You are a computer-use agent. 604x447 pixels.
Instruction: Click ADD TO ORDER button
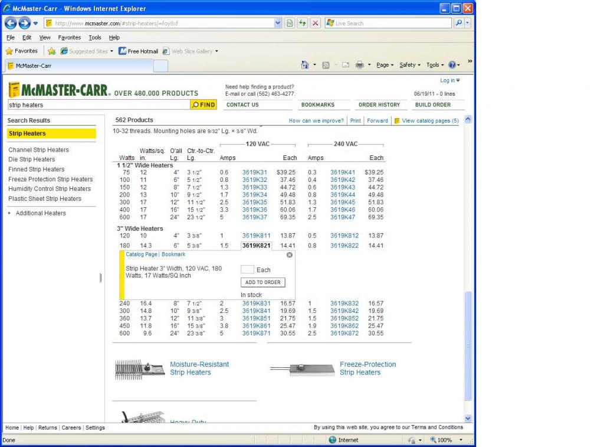tap(262, 282)
